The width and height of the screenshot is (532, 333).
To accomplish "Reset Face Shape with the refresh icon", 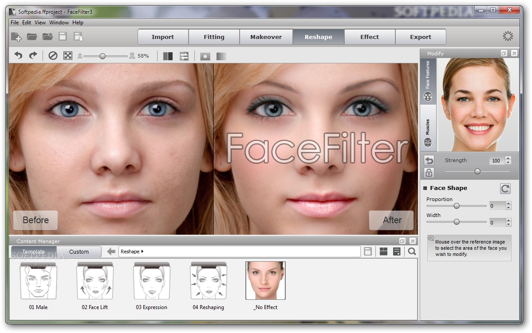I will 505,189.
